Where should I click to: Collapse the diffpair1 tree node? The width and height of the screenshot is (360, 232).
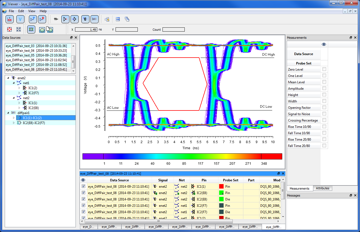(8, 113)
